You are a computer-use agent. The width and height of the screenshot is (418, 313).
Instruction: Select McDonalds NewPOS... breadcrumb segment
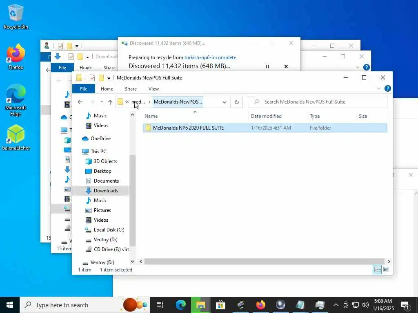click(x=178, y=102)
